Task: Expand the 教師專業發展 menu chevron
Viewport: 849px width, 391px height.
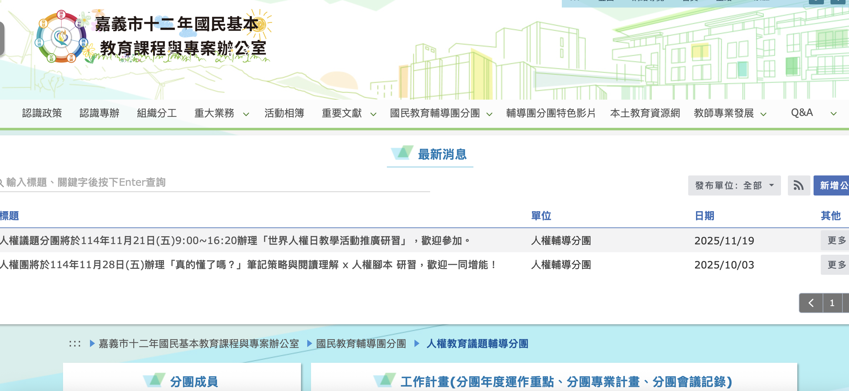Action: coord(763,114)
